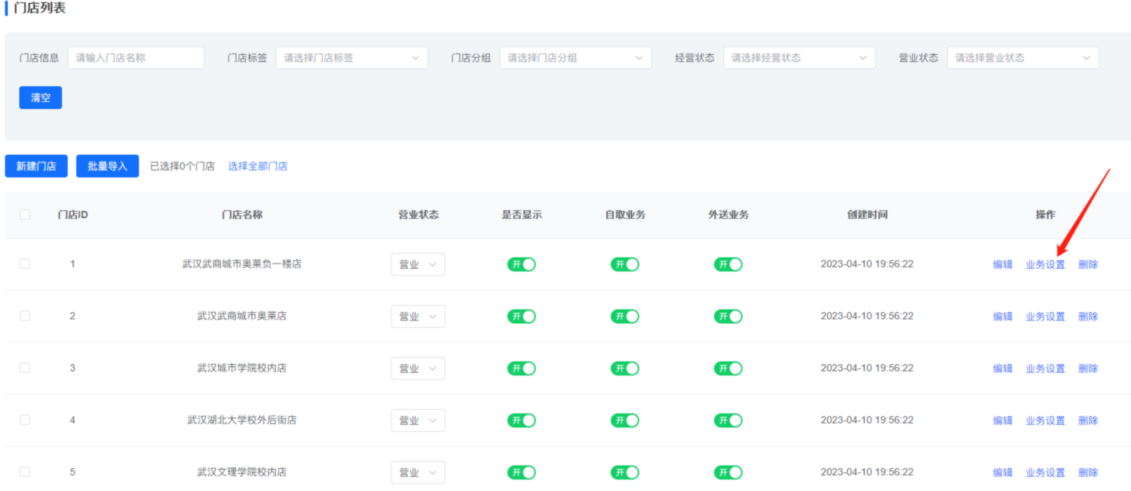Click 删除 for 武汉城市学院校内店
This screenshot has height=491, width=1131.
(x=1088, y=368)
